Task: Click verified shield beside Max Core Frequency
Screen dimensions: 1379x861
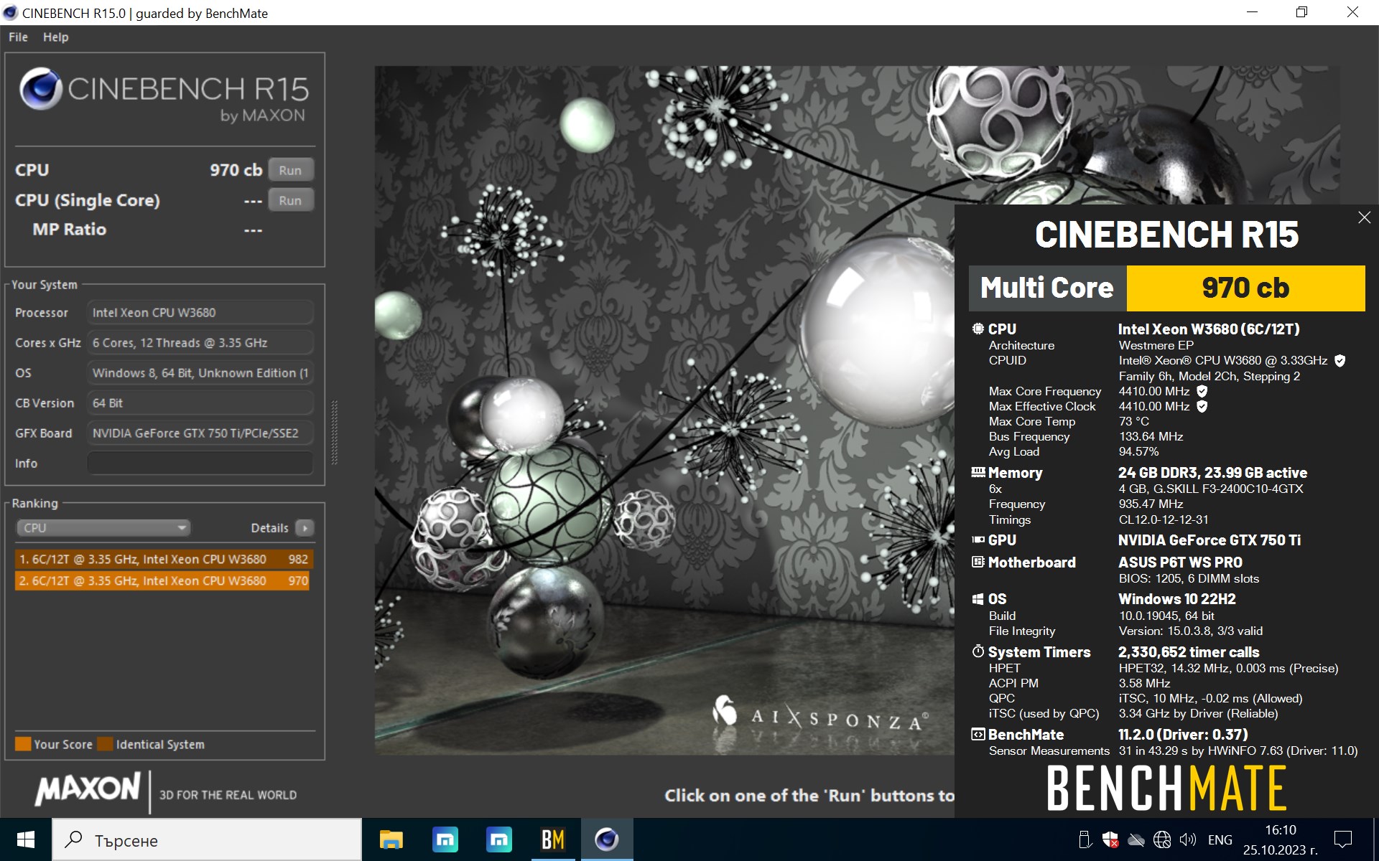Action: [1202, 391]
